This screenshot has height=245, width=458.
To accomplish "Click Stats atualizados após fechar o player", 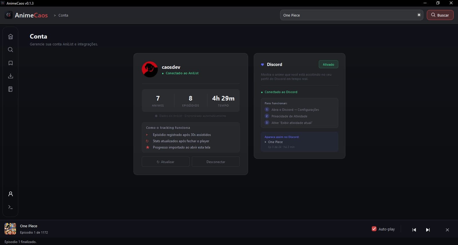I will pos(181,141).
